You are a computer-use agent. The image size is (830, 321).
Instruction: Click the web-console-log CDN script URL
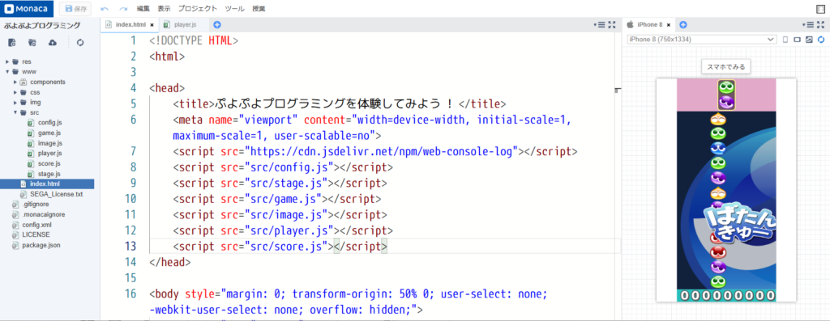(381, 151)
